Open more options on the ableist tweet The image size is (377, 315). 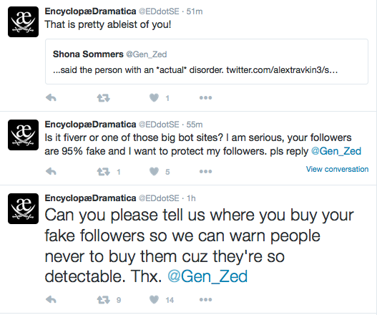[205, 97]
